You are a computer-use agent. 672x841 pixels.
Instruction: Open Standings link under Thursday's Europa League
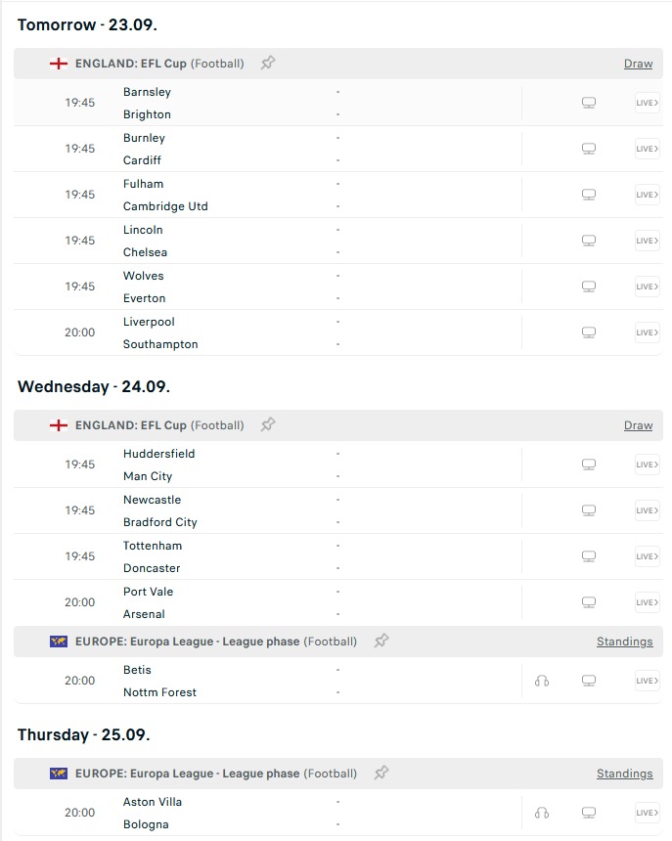pyautogui.click(x=624, y=774)
